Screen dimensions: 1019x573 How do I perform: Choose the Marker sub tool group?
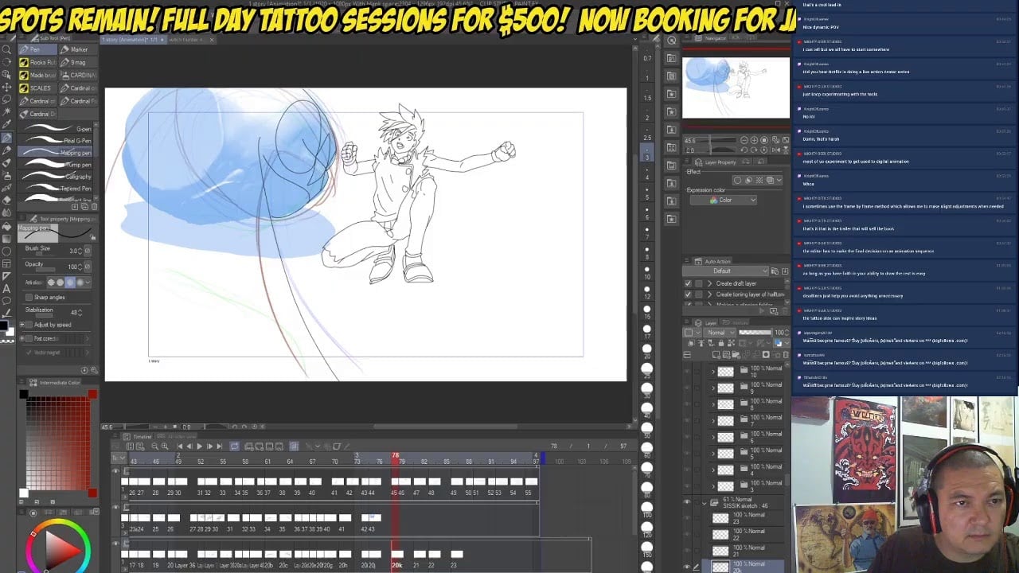tap(78, 49)
